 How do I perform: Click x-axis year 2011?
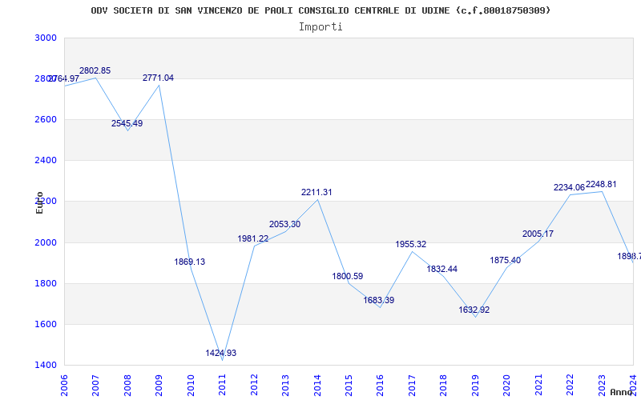tap(223, 385)
